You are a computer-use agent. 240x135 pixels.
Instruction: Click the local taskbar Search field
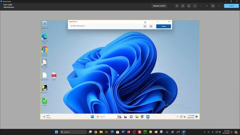coord(73,132)
